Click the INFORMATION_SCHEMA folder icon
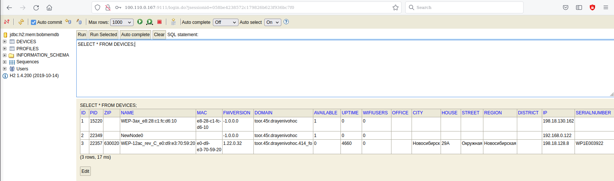Image resolution: width=614 pixels, height=181 pixels. click(x=12, y=55)
